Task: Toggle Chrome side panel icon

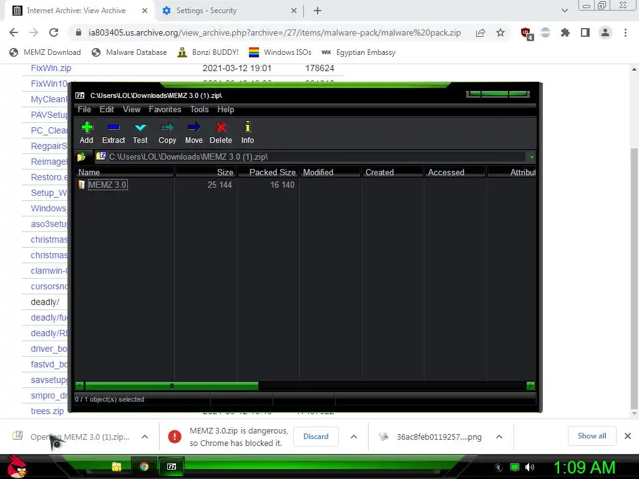Action: point(585,32)
